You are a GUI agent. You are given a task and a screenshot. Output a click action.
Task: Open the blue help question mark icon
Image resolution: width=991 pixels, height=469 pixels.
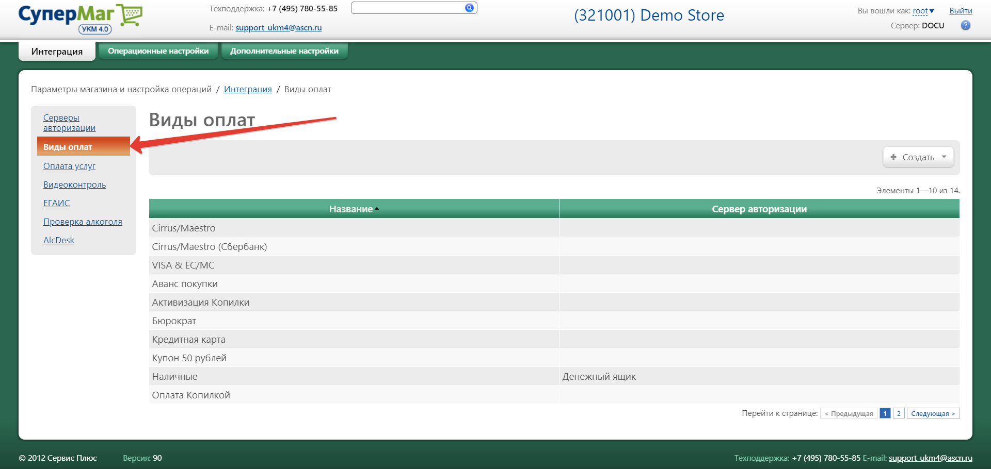click(965, 25)
